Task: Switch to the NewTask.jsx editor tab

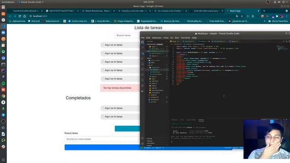Action: point(188,41)
